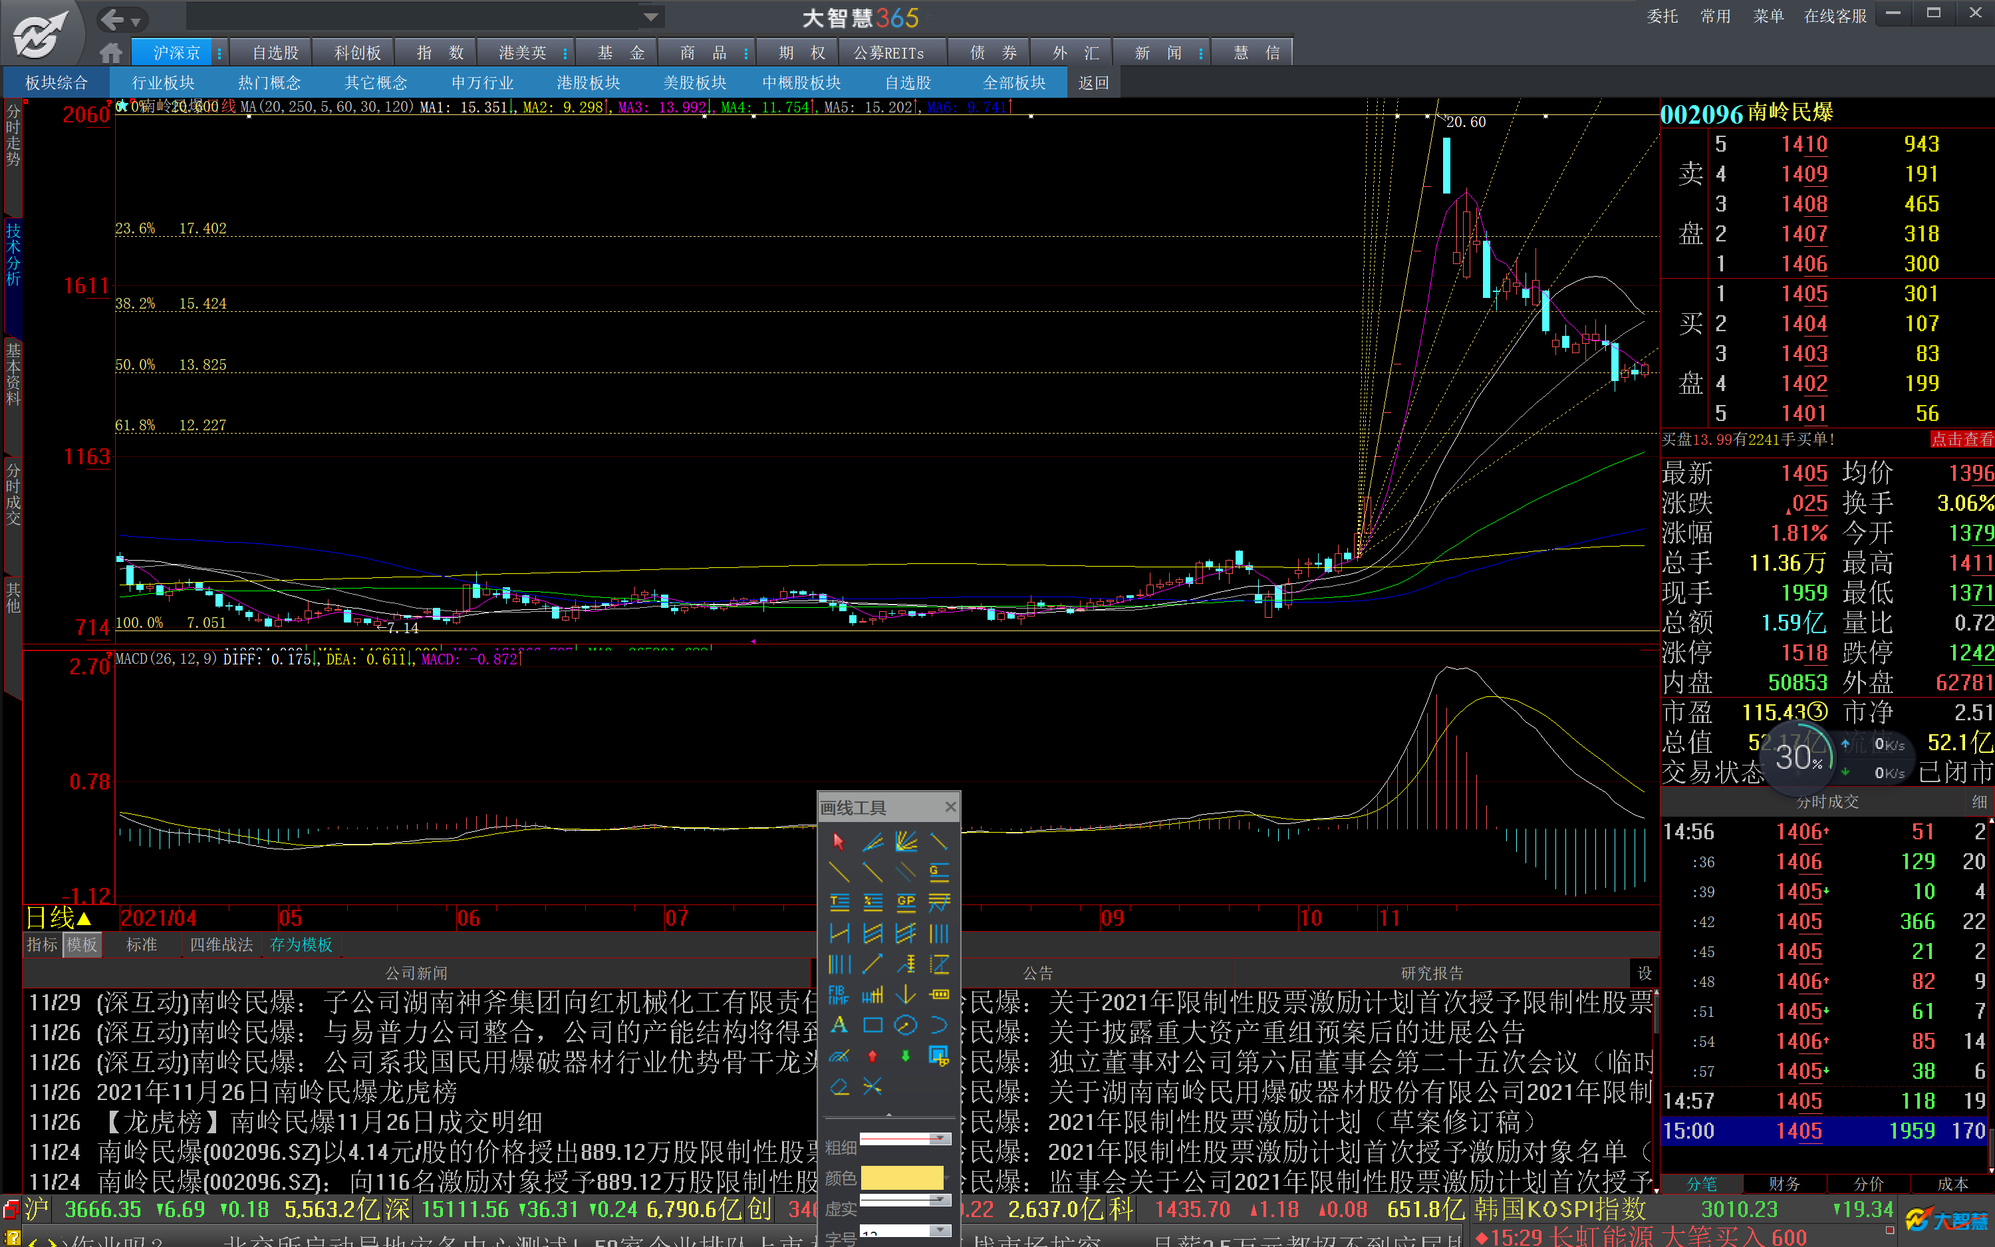The height and width of the screenshot is (1247, 1995).
Task: Click the 大智慧 logo in status bar
Action: pyautogui.click(x=1947, y=1219)
